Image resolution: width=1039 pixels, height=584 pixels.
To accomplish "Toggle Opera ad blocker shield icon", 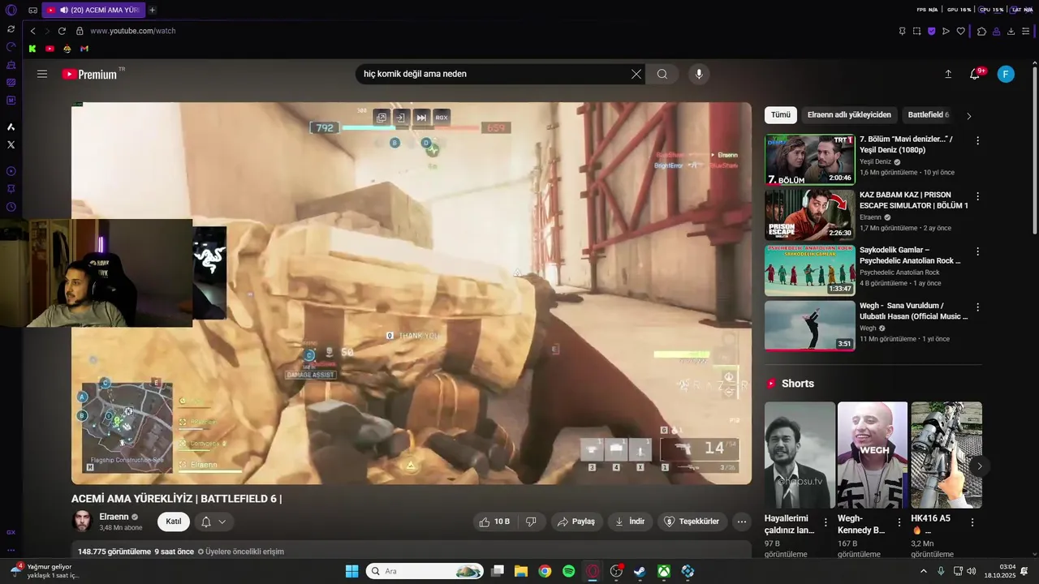I will (x=931, y=31).
